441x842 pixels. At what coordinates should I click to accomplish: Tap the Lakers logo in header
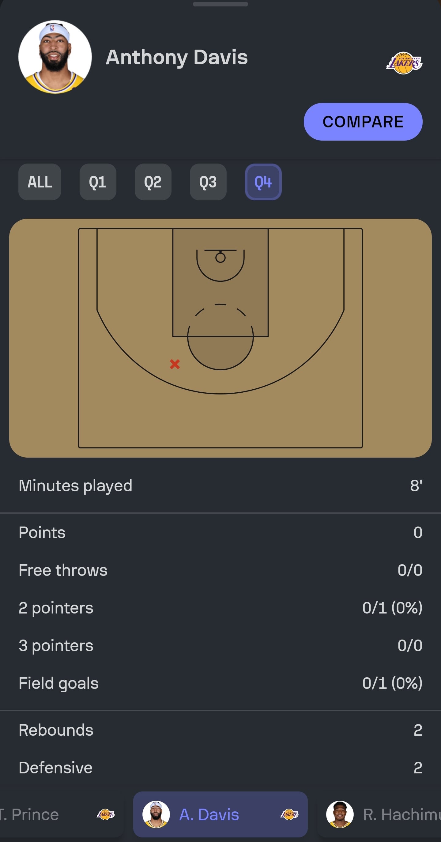pyautogui.click(x=404, y=63)
